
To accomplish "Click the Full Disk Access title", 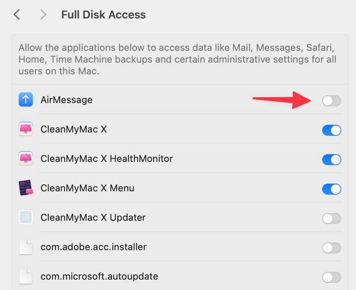I will tap(103, 15).
